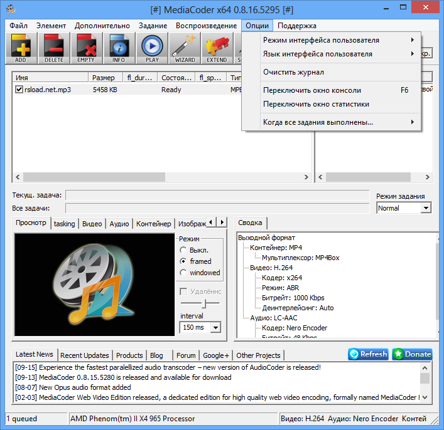Viewport: 444px width, 430px height.
Task: Open the Задание menu
Action: [153, 26]
